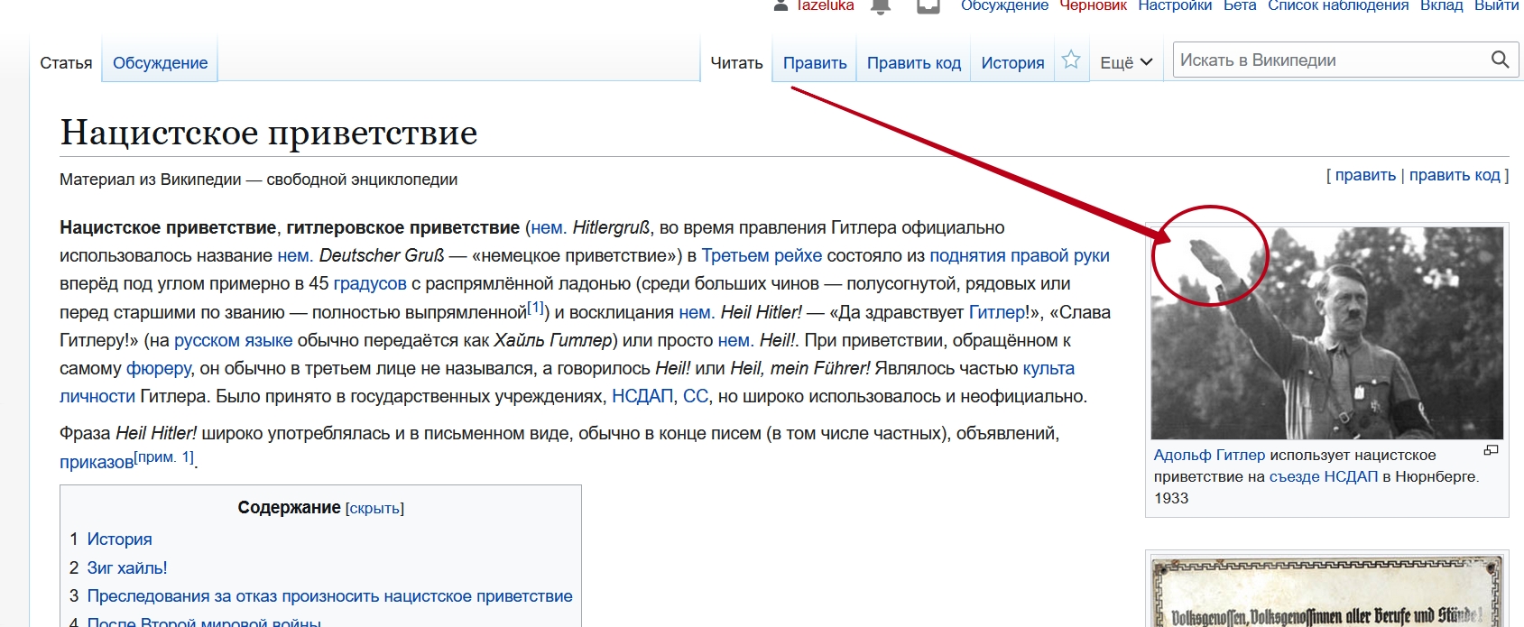This screenshot has width=1524, height=627.
Task: Open the notices tray icon
Action: click(x=928, y=6)
